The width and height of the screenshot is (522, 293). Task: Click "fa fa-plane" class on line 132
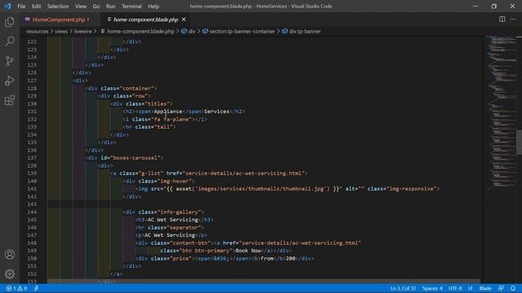tap(171, 120)
